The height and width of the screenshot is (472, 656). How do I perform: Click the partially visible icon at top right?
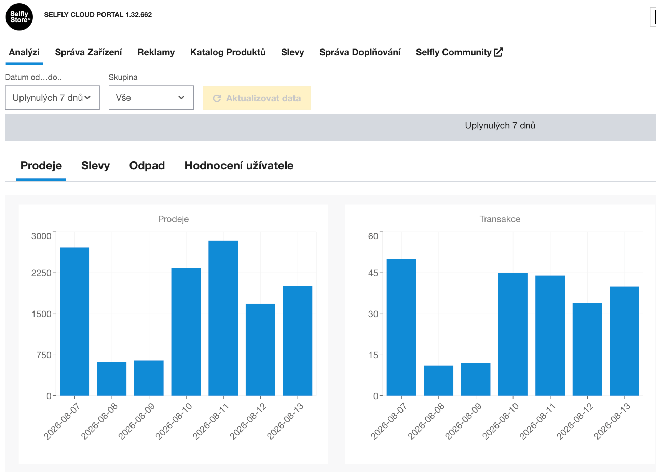653,17
